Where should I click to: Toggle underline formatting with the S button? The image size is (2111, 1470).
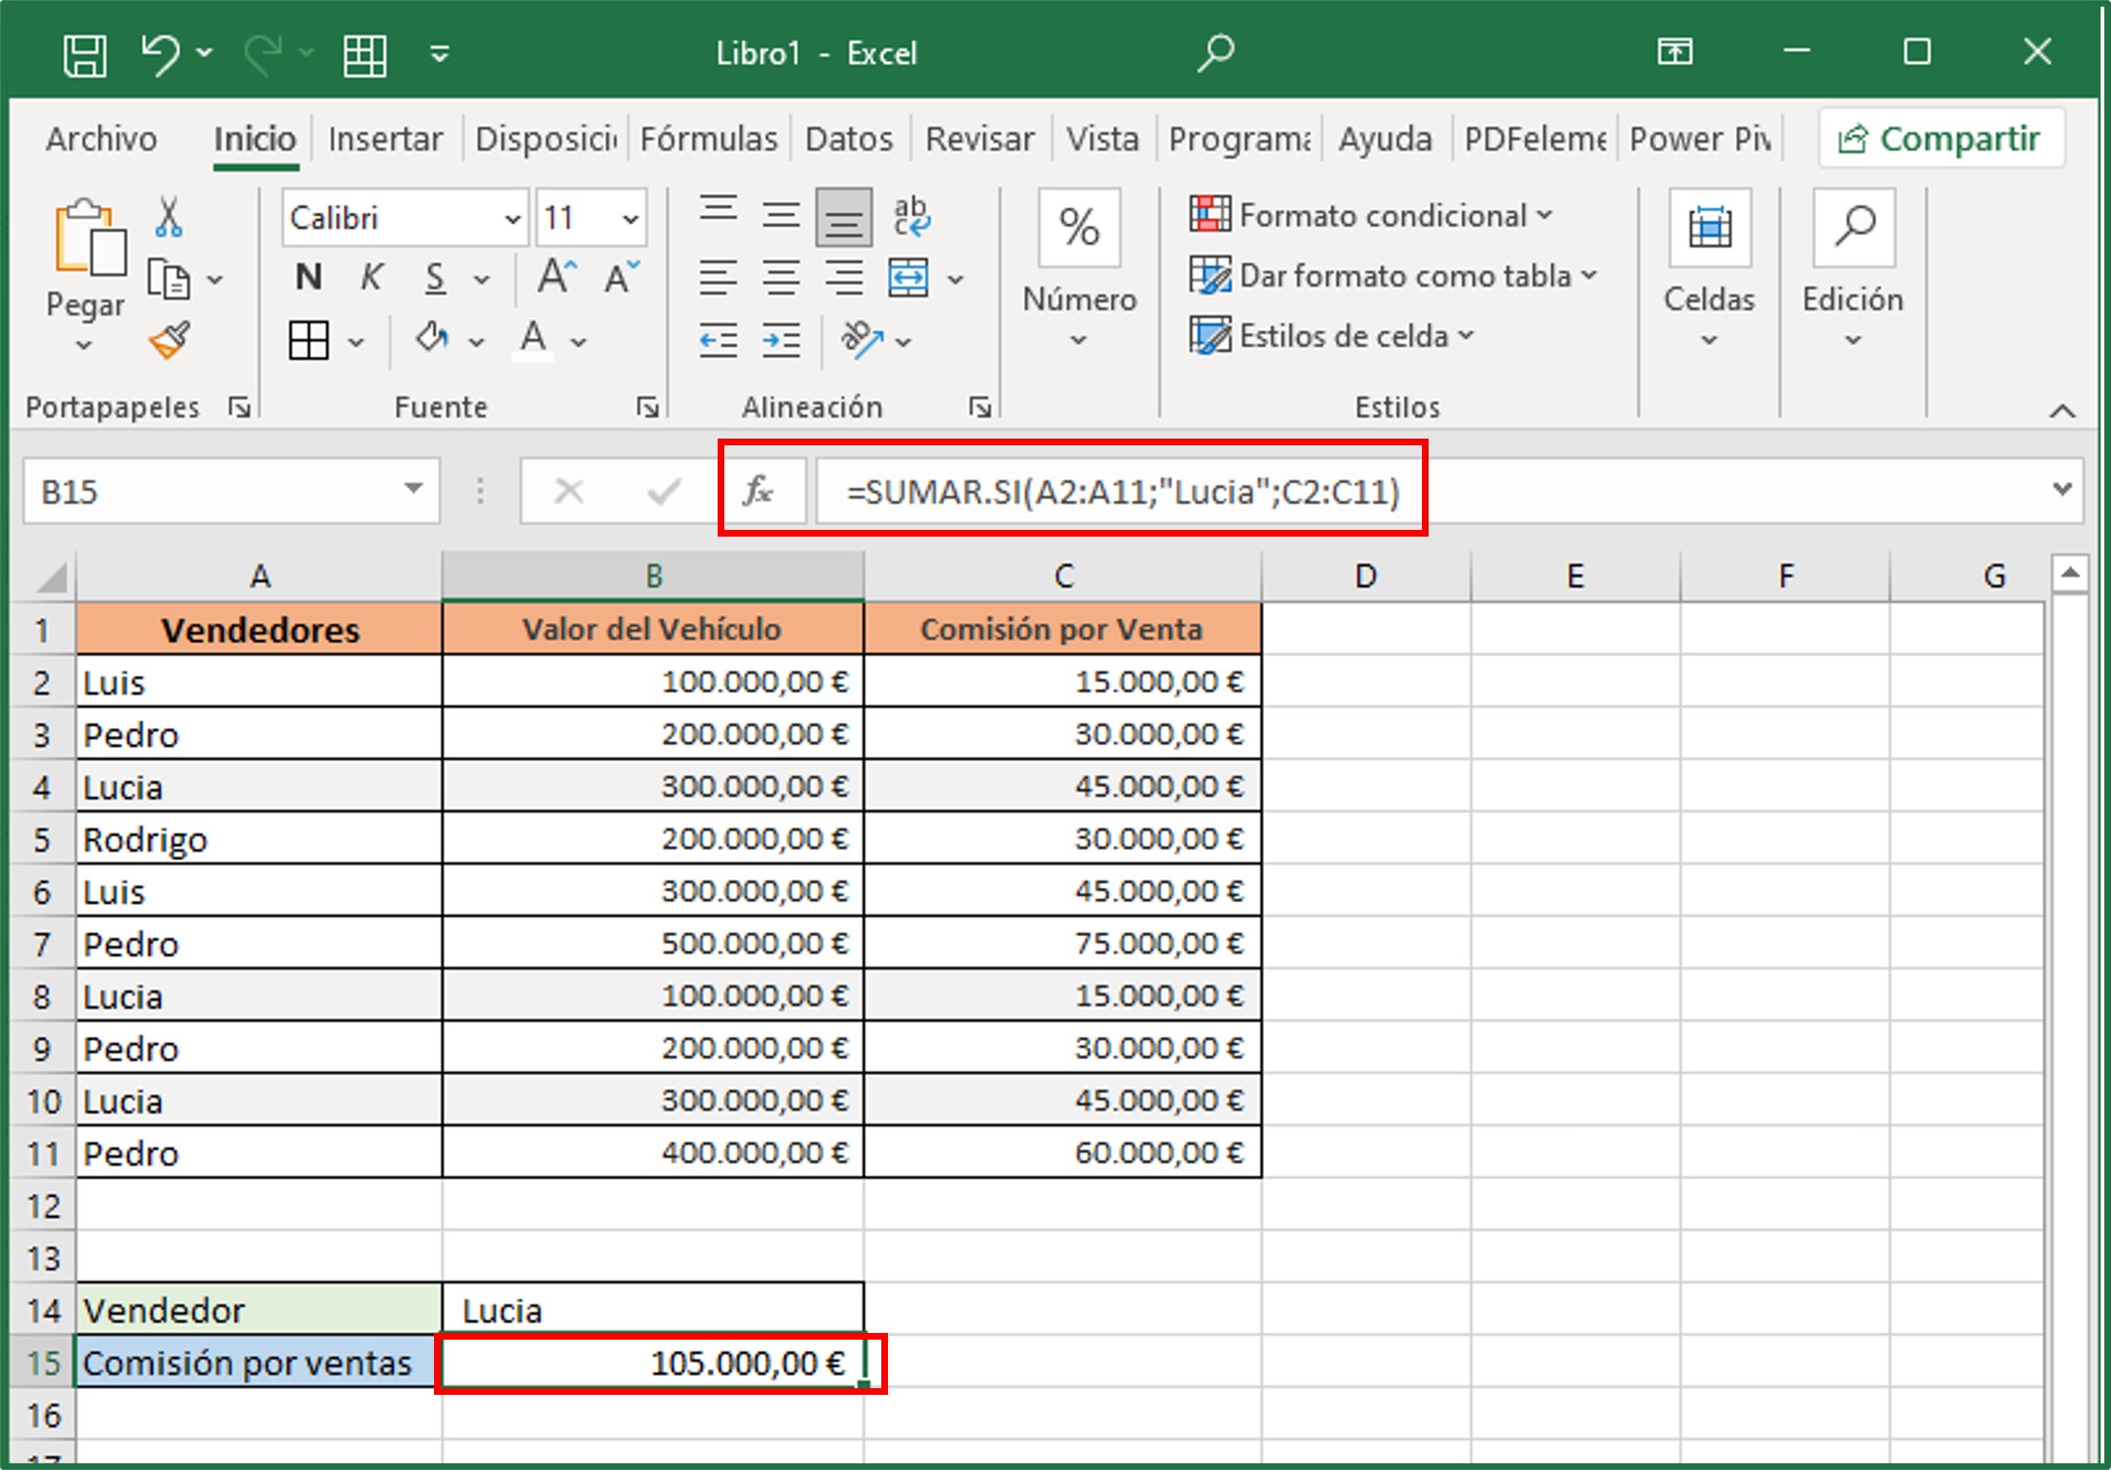434,277
